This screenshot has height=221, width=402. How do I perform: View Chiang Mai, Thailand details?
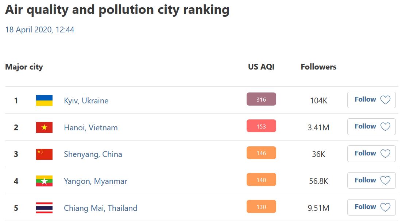101,208
